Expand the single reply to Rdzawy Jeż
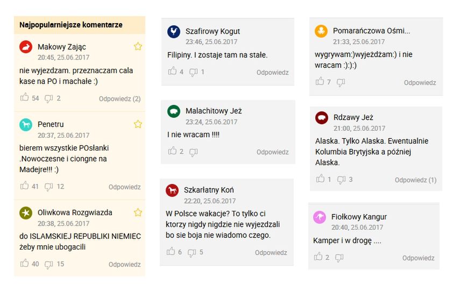 [x=415, y=180]
